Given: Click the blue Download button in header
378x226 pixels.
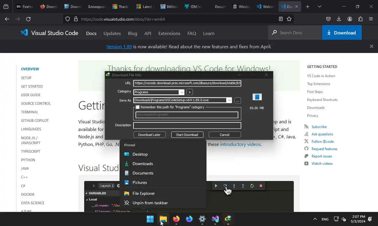Looking at the screenshot, I should tap(342, 33).
